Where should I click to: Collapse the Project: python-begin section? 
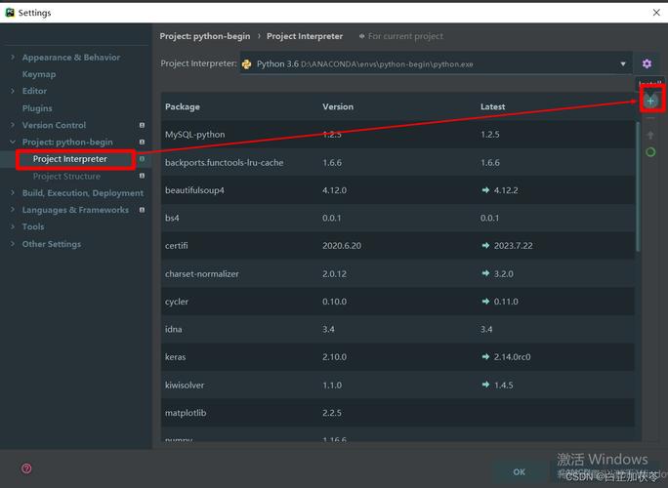pos(13,142)
